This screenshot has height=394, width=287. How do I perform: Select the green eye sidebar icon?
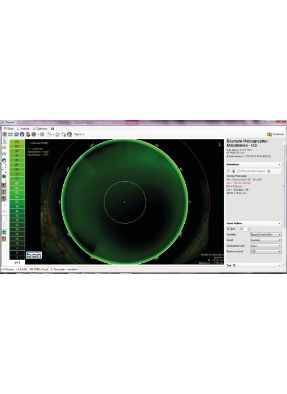point(4,160)
